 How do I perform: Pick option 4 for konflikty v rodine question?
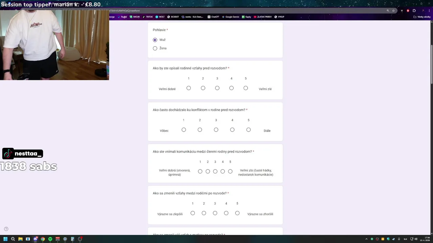[232, 130]
